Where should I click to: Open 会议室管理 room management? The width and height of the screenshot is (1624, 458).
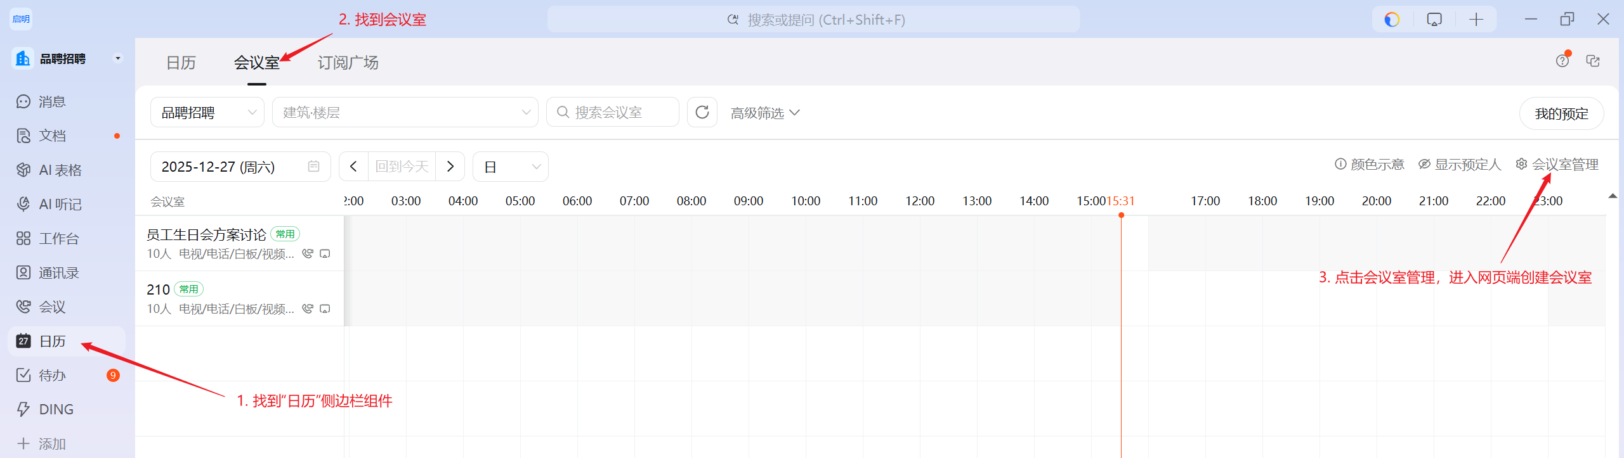[x=1557, y=165]
